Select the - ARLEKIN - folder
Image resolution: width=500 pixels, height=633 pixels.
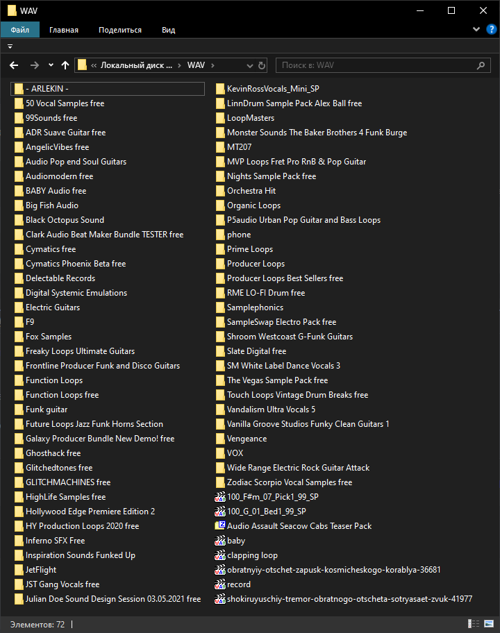(108, 89)
